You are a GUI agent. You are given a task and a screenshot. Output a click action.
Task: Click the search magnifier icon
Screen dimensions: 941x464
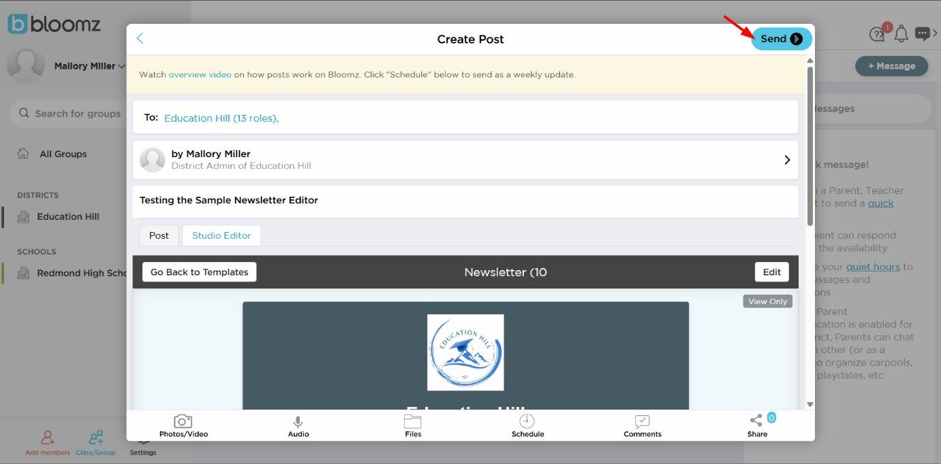[x=25, y=113]
